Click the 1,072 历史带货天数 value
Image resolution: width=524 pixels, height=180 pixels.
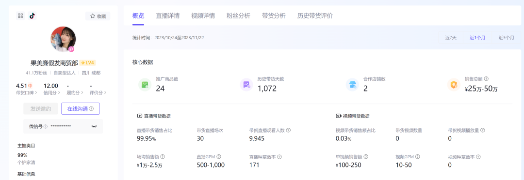(x=267, y=89)
